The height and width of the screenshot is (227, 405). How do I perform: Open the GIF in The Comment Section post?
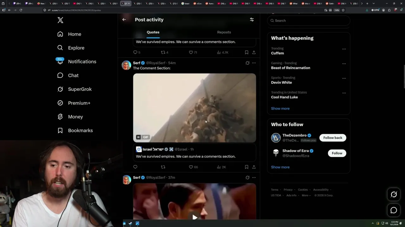[x=195, y=108]
